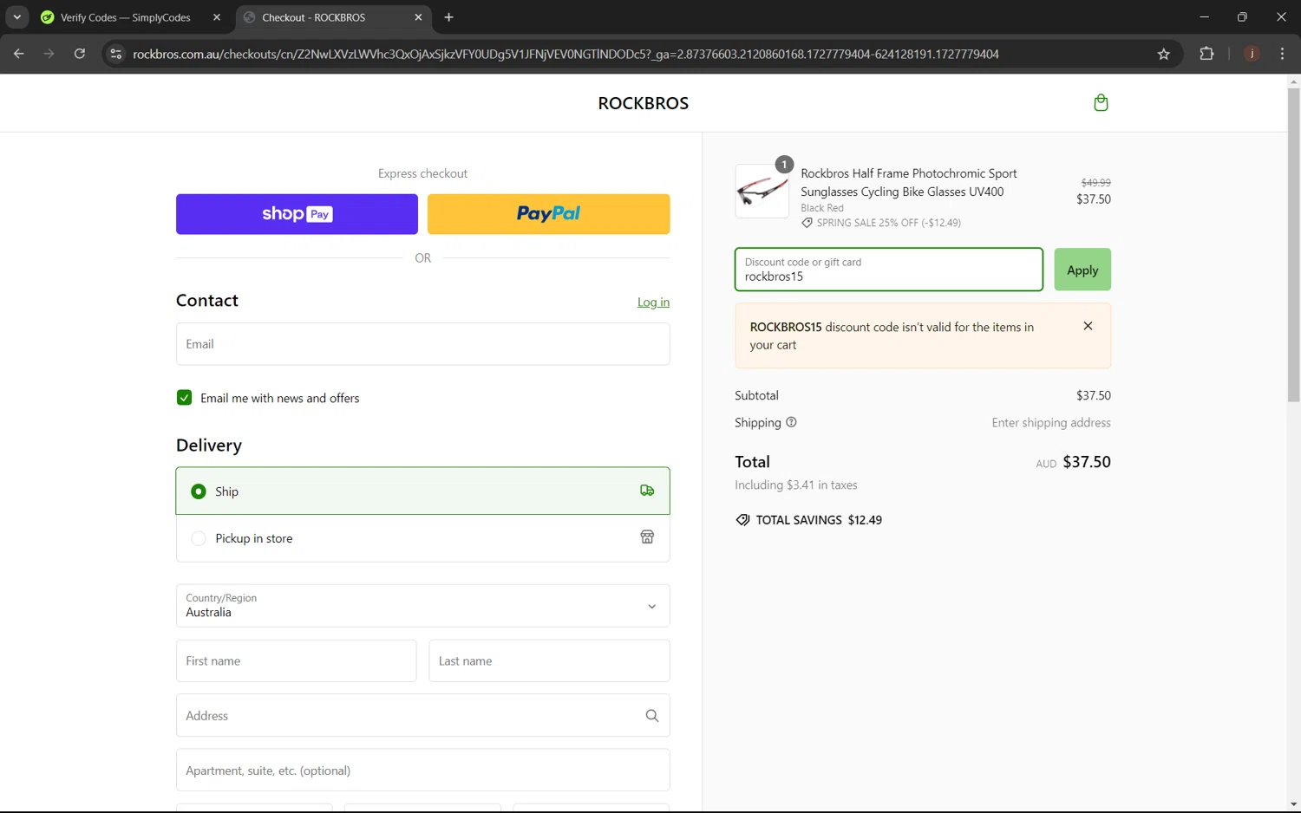Open the Chrome three-dot menu

pos(1282,54)
